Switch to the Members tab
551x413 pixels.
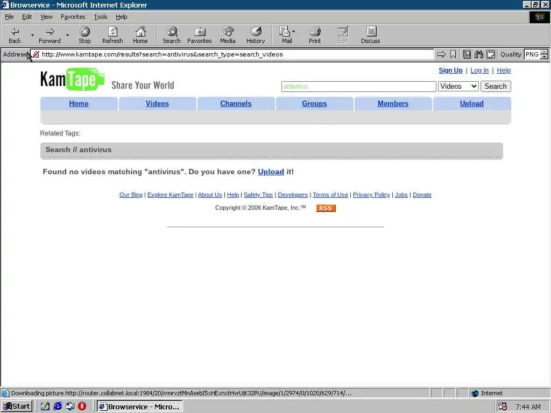[x=393, y=104]
